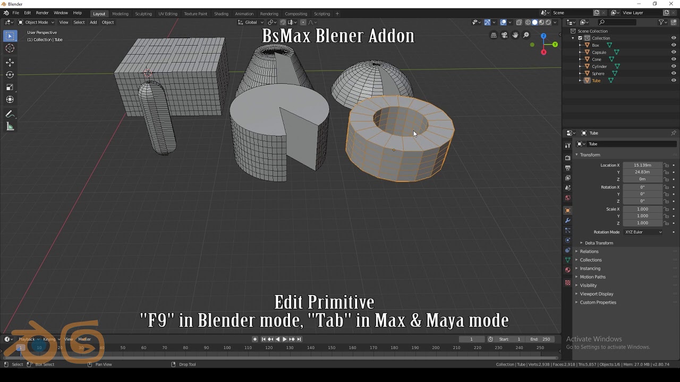
Task: Expand the Delta Transform panel
Action: coord(599,243)
